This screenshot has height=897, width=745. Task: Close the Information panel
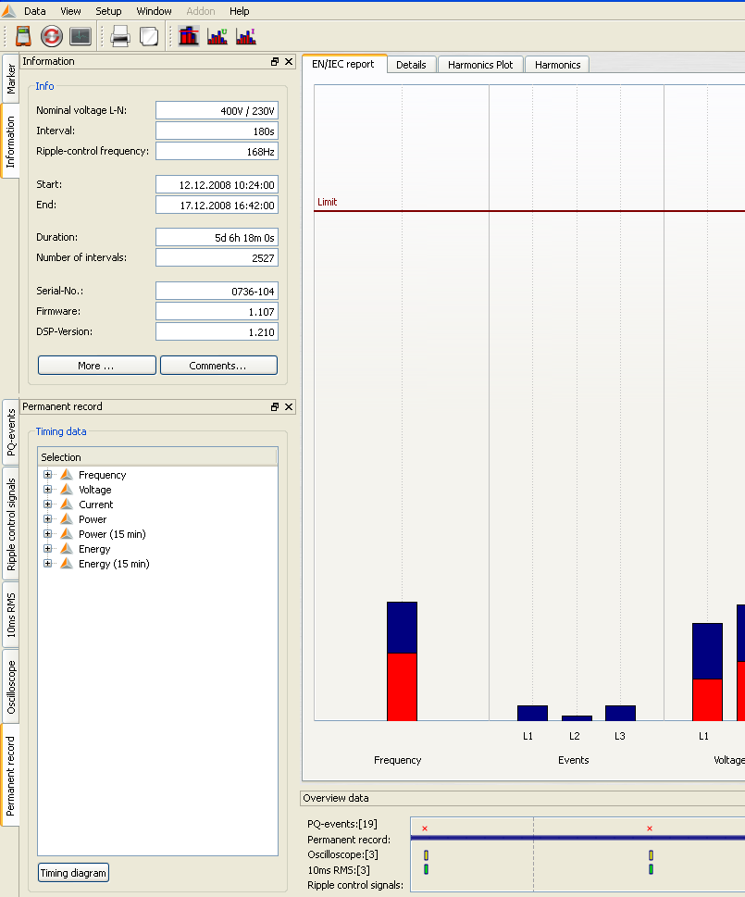pyautogui.click(x=289, y=61)
